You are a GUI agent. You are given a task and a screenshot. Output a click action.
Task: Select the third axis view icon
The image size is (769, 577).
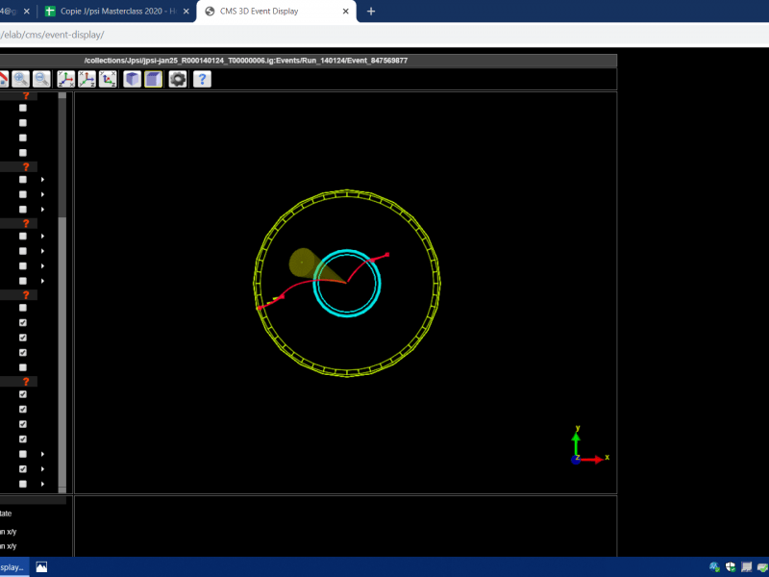coord(109,79)
